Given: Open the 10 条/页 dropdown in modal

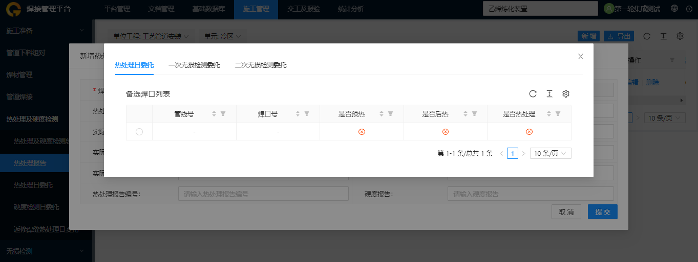Looking at the screenshot, I should pyautogui.click(x=551, y=153).
